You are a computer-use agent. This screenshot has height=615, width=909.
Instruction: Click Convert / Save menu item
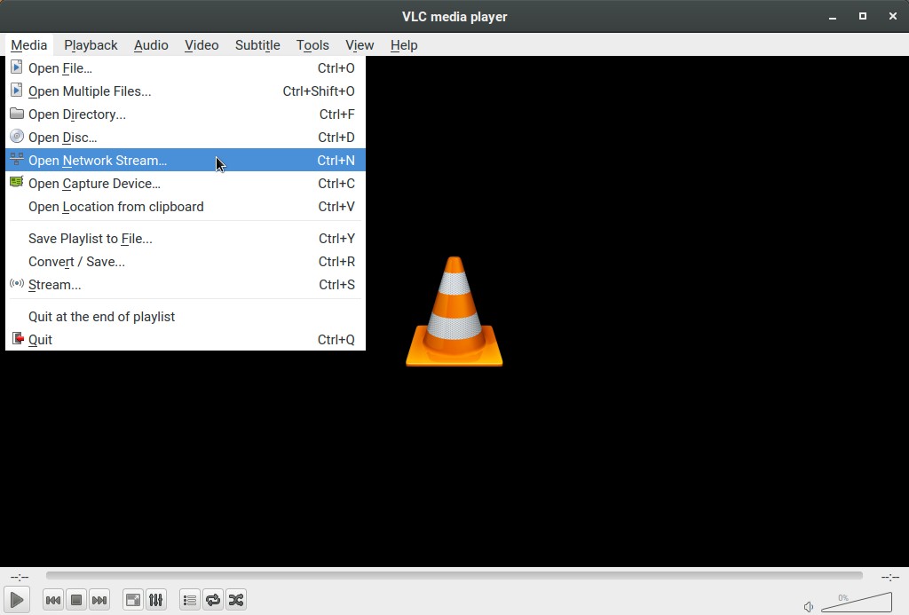(76, 262)
